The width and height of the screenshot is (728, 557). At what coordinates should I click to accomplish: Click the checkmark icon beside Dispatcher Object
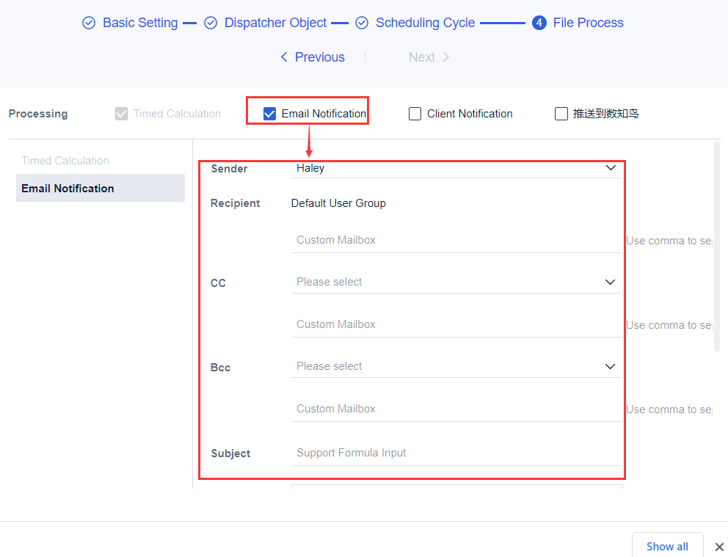[x=211, y=23]
